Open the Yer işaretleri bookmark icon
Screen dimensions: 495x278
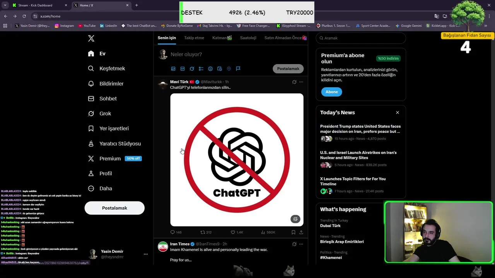[x=91, y=129]
